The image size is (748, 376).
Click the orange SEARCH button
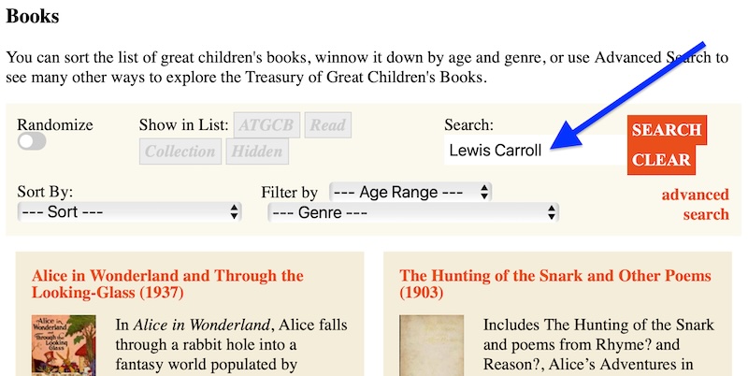(x=666, y=130)
